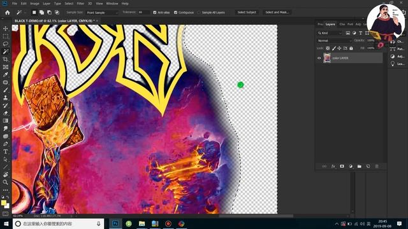This screenshot has height=229, width=408.
Task: Select the Rectangular Marquee tool
Action: pyautogui.click(x=6, y=36)
